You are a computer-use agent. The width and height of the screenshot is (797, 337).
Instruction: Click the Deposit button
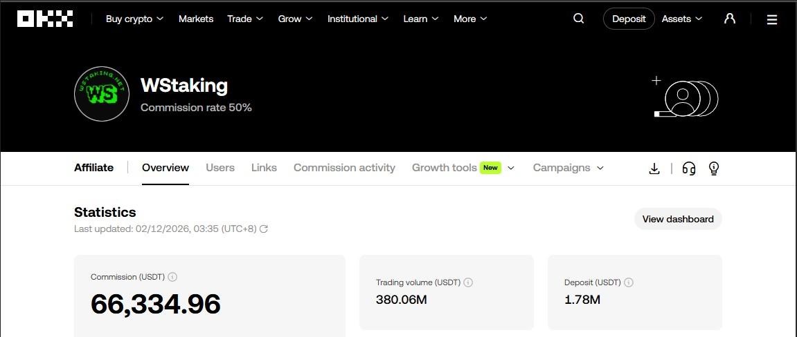pyautogui.click(x=629, y=19)
